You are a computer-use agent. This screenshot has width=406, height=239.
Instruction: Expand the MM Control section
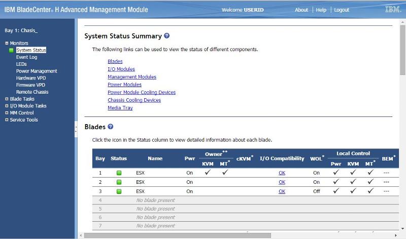point(7,112)
